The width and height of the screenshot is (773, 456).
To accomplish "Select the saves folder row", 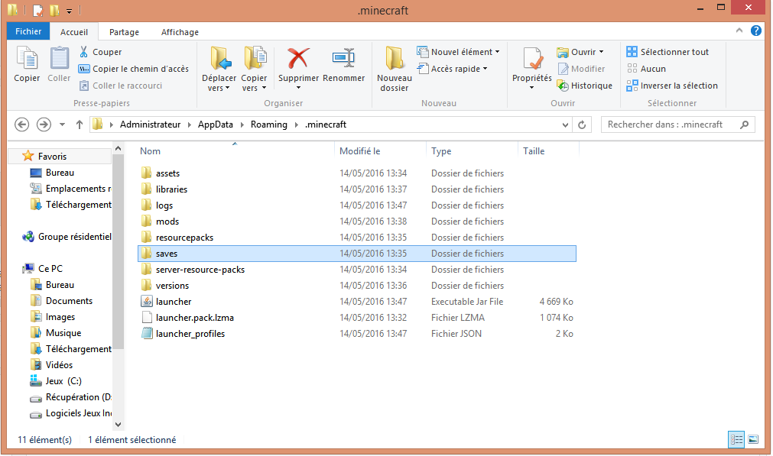I will point(357,254).
